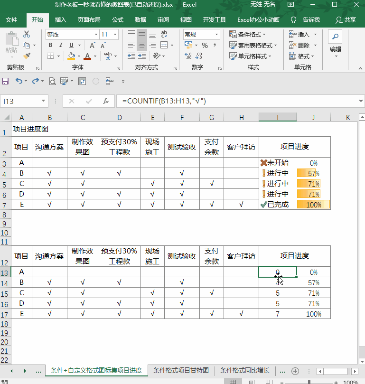Switch to the 页面布局 ribbon tab
This screenshot has height=384, width=365.
89,19
